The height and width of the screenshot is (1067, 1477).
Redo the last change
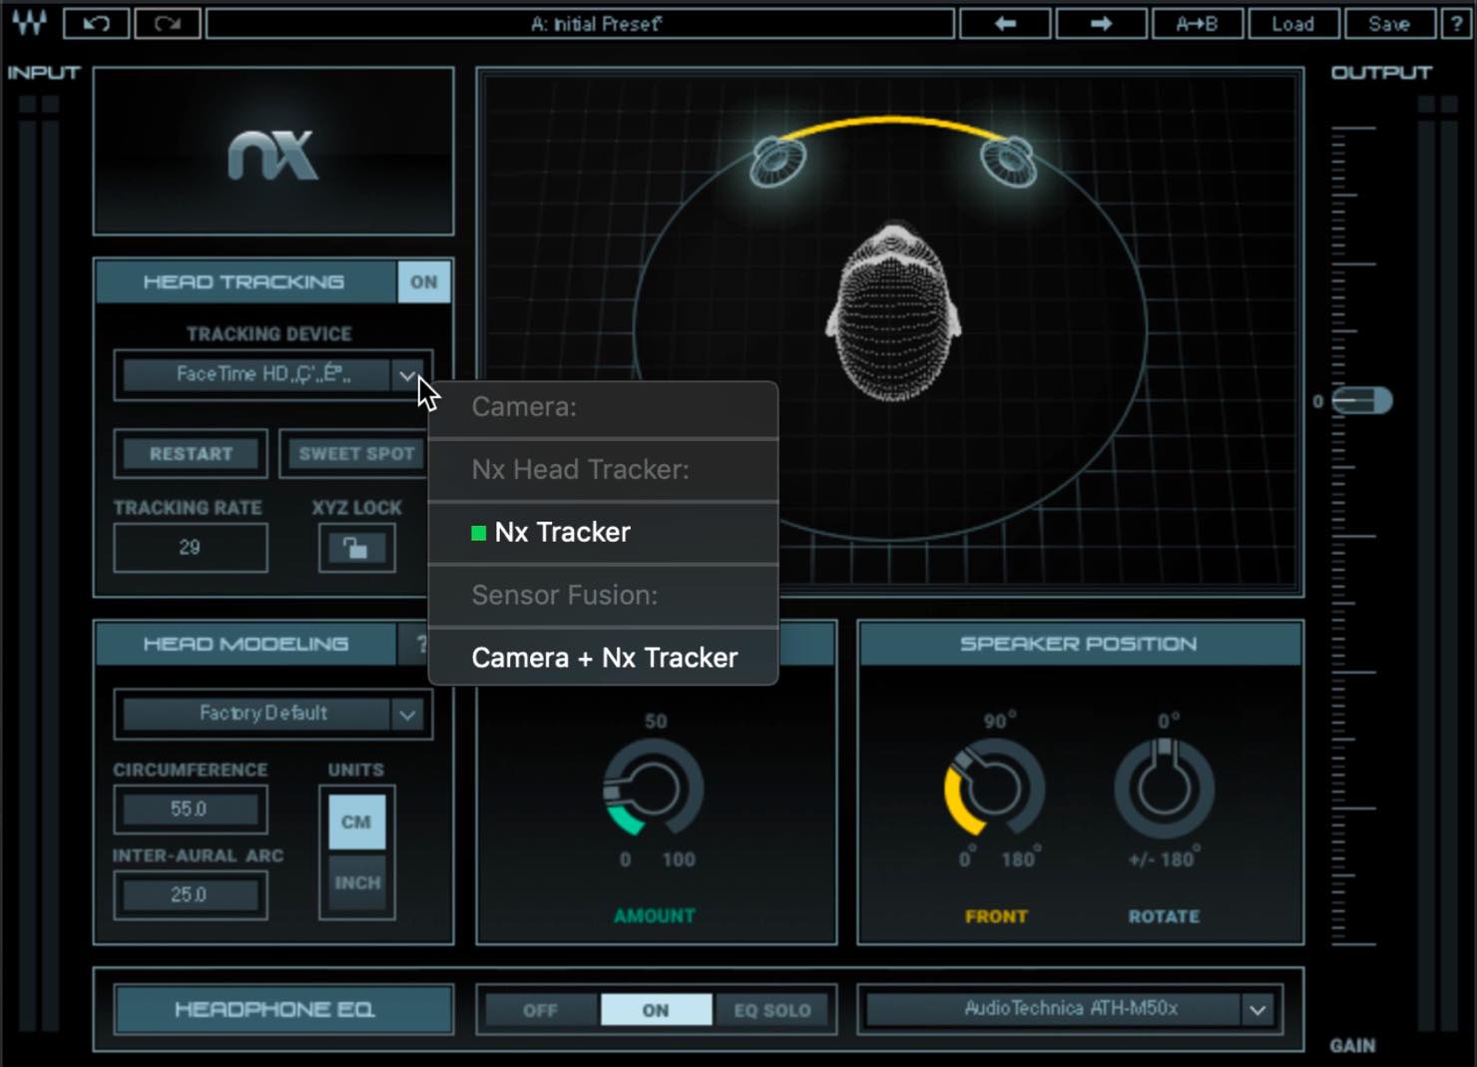click(x=168, y=23)
